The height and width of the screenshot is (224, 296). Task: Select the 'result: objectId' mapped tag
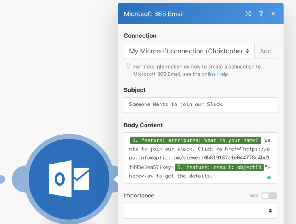point(219,167)
